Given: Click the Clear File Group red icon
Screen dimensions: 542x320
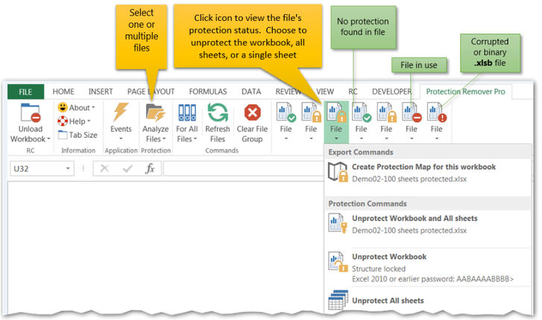Looking at the screenshot, I should (x=252, y=112).
